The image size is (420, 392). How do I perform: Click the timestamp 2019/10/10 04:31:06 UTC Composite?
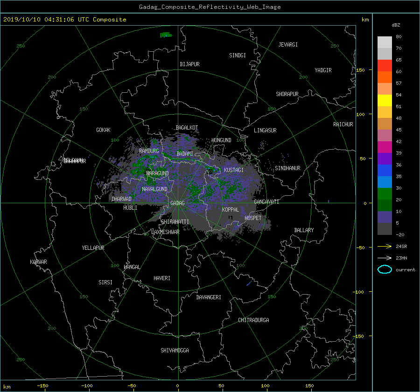tap(64, 20)
